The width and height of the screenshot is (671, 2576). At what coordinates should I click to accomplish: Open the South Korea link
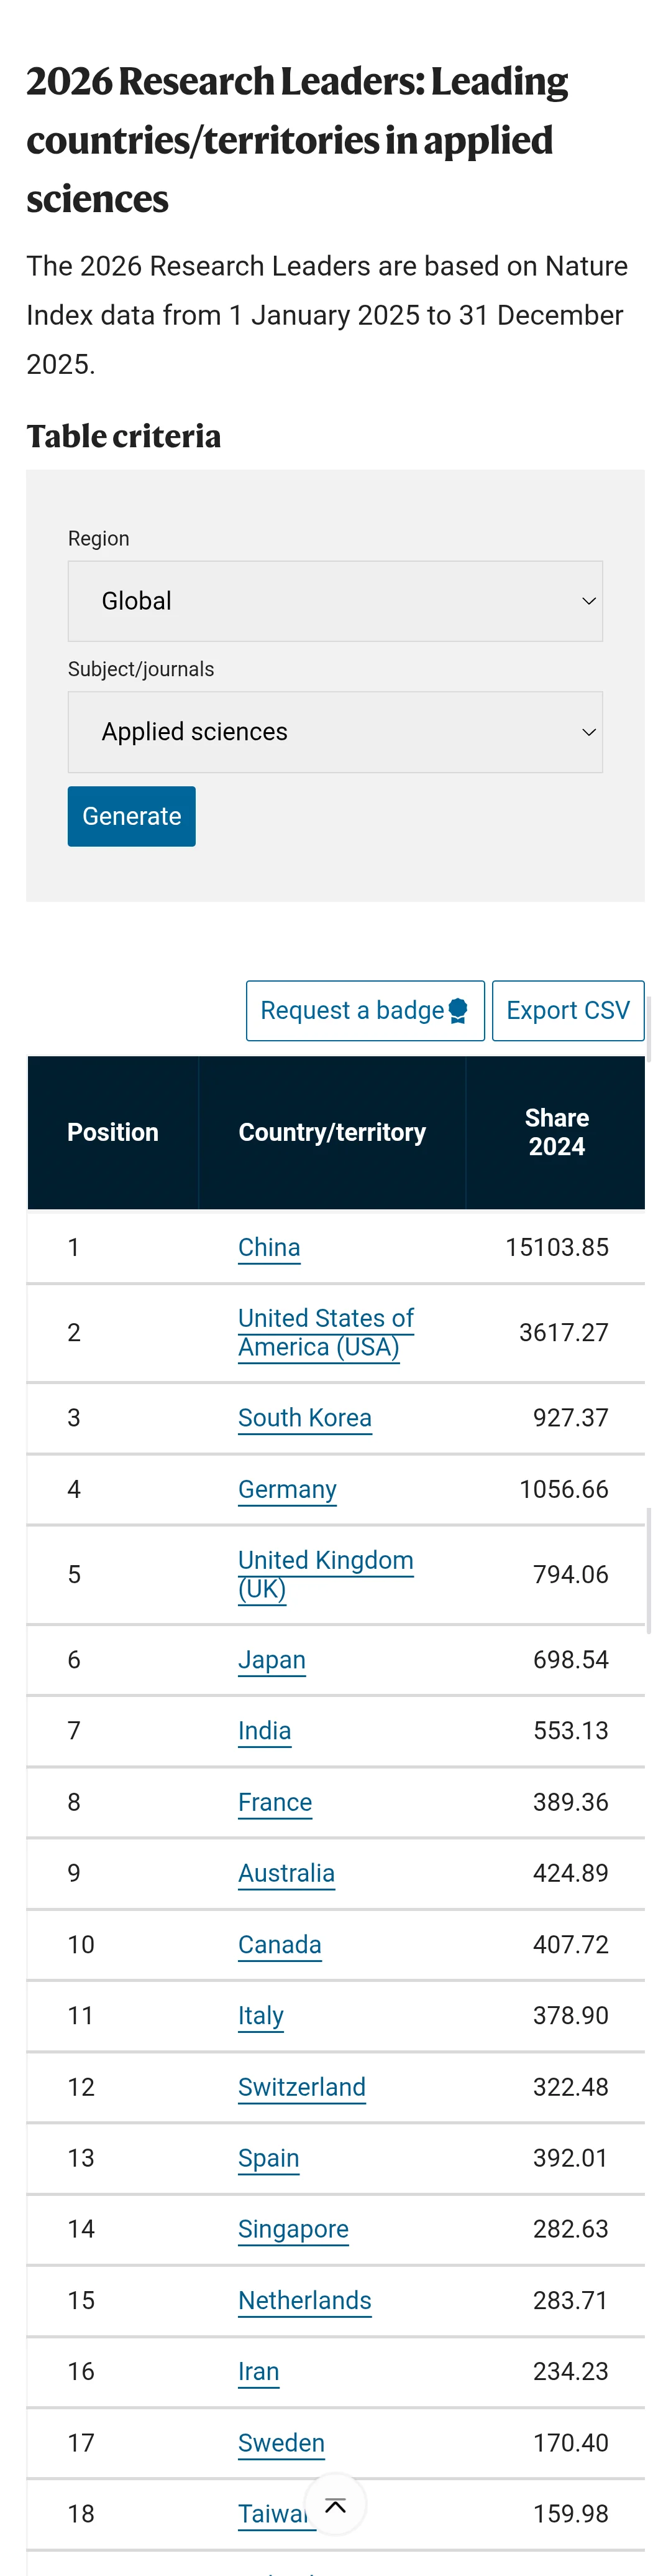304,1418
